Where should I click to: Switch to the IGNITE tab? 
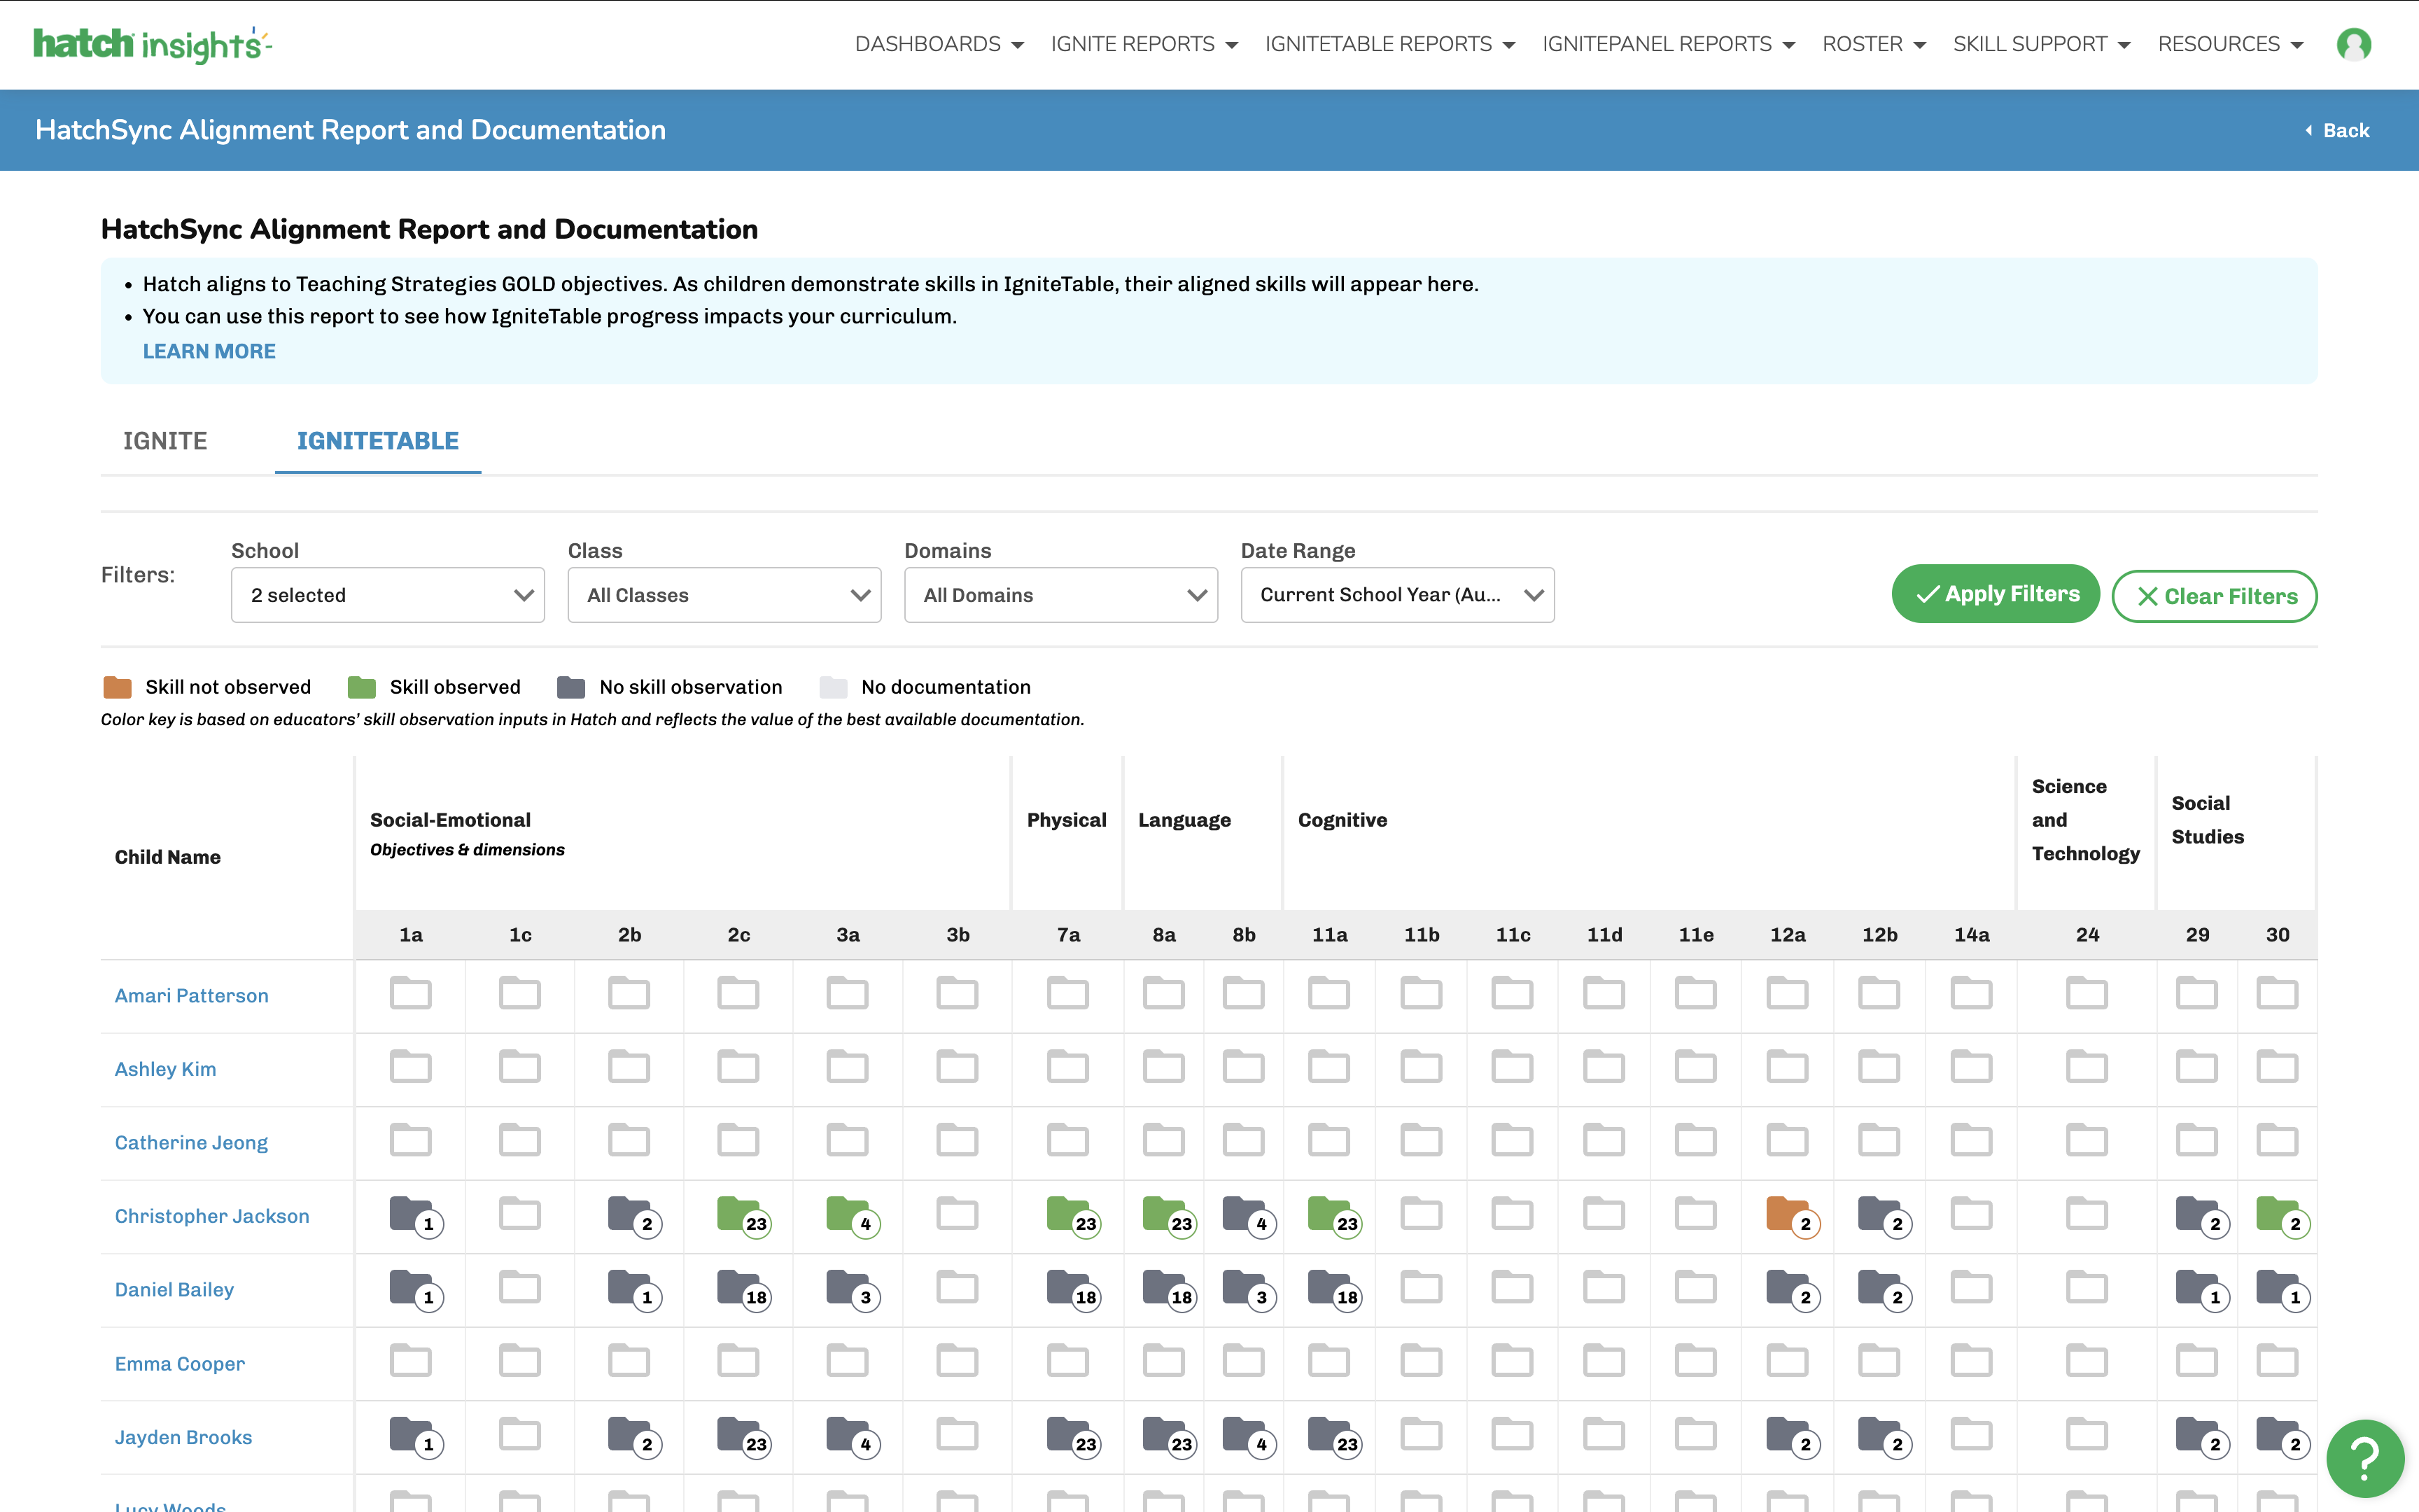click(165, 441)
